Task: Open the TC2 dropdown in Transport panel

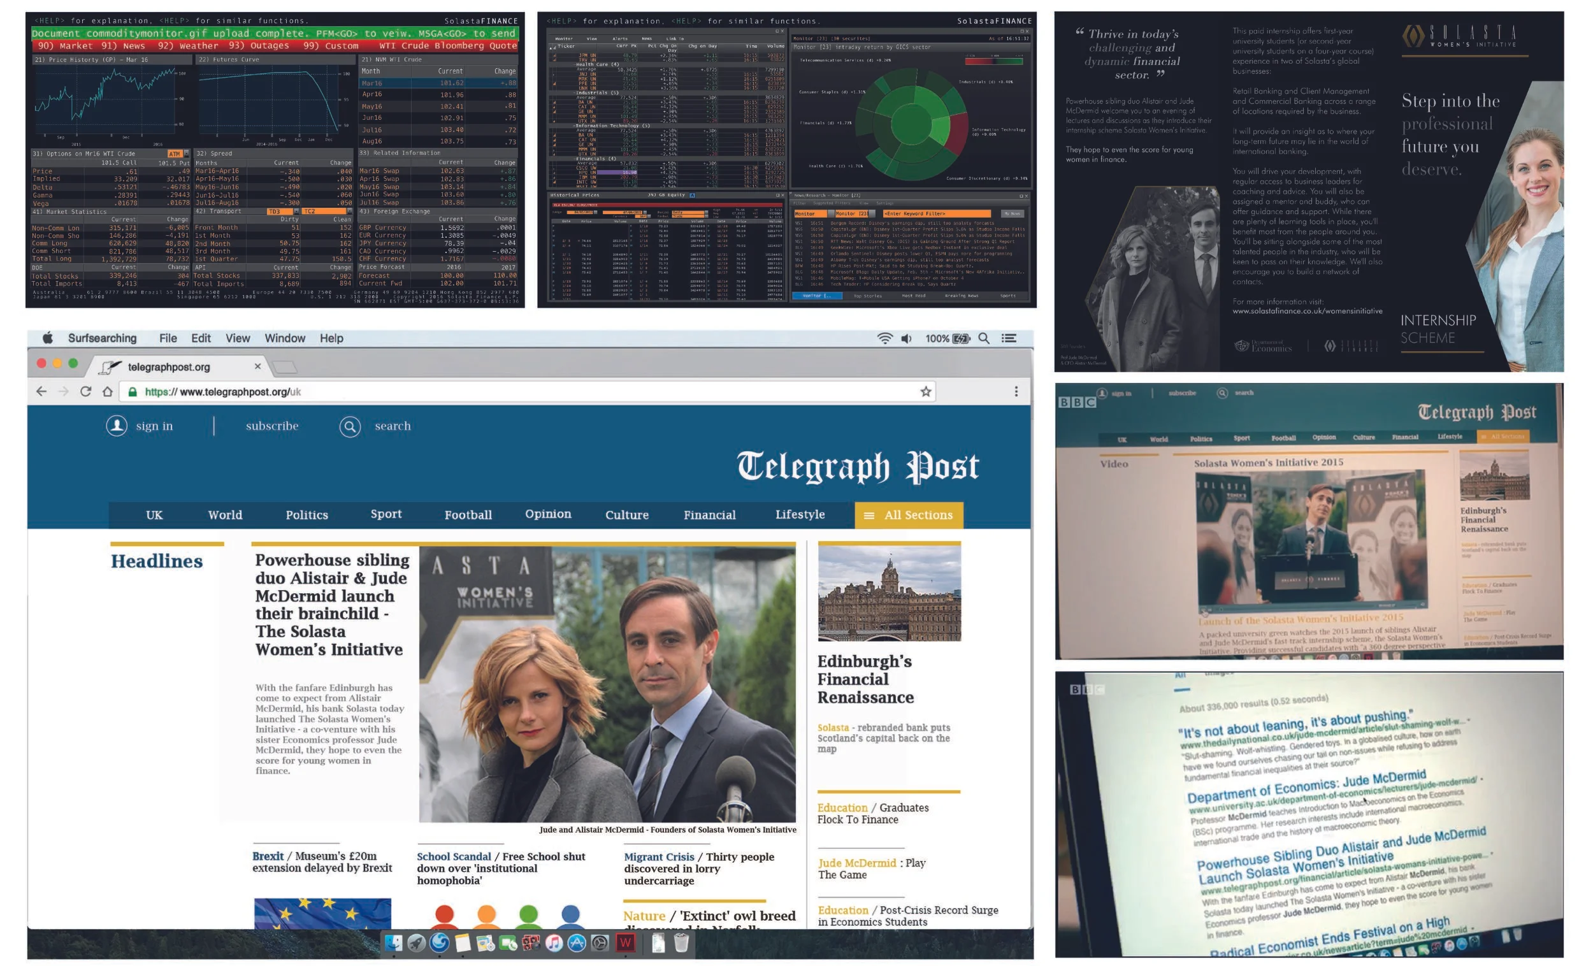Action: (x=326, y=212)
